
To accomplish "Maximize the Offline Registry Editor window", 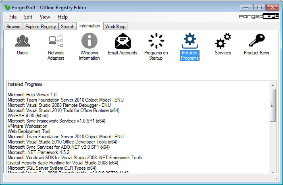I will coord(259,8).
